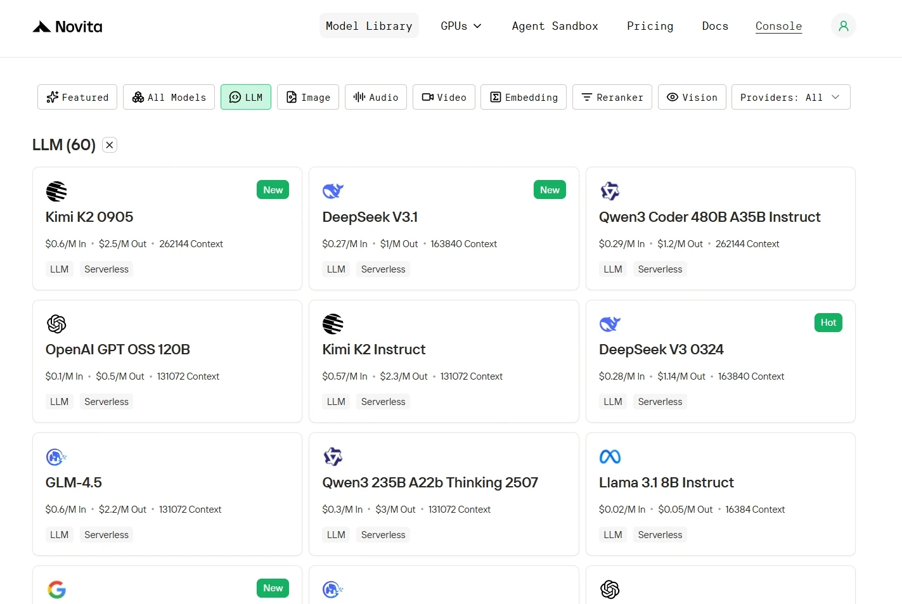
Task: Clear the LLM filter with the X button
Action: 110,145
